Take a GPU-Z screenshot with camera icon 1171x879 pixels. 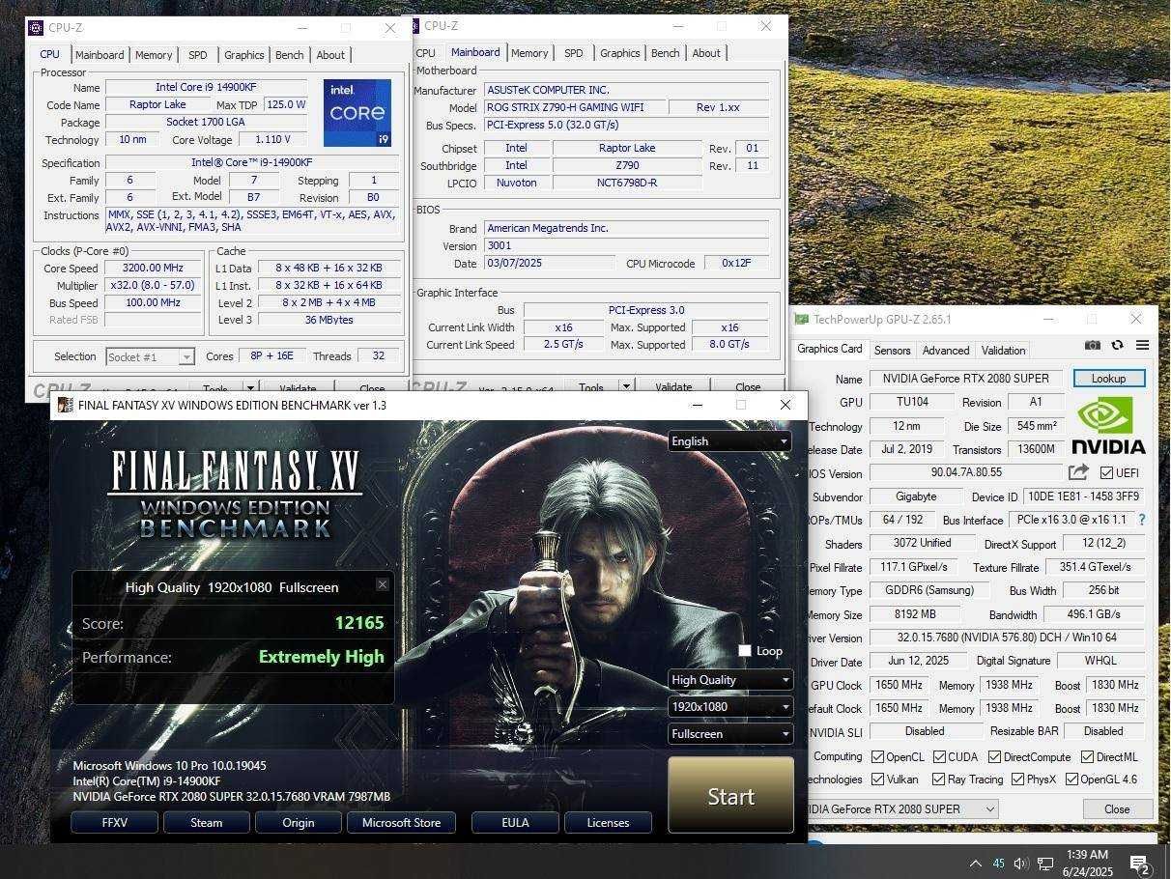[1092, 345]
